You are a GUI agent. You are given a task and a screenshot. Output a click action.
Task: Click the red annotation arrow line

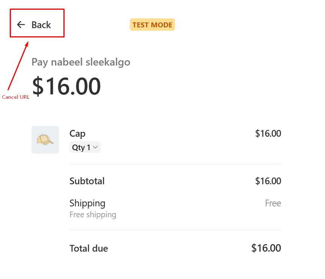click(x=18, y=66)
